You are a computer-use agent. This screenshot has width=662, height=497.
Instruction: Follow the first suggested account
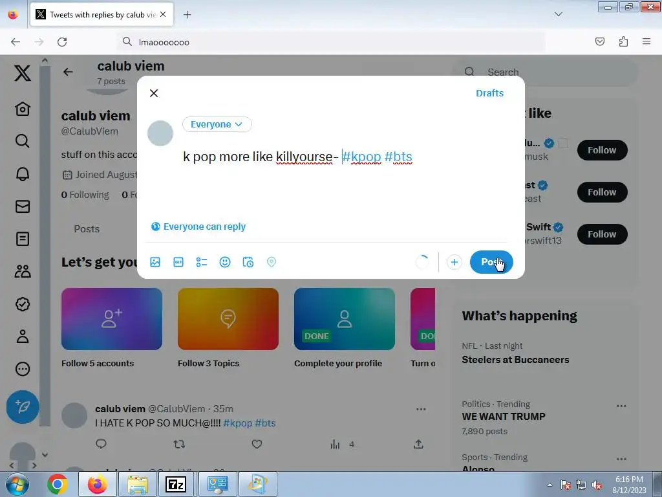click(602, 150)
